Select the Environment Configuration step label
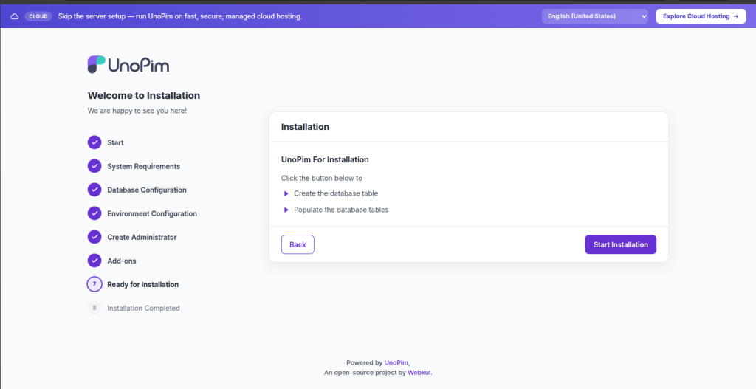Image resolution: width=756 pixels, height=389 pixels. pos(152,213)
